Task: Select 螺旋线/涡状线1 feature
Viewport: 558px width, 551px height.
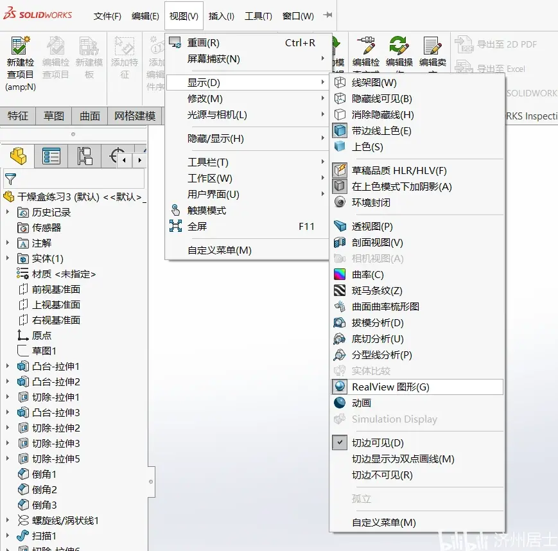Action: pos(58,520)
